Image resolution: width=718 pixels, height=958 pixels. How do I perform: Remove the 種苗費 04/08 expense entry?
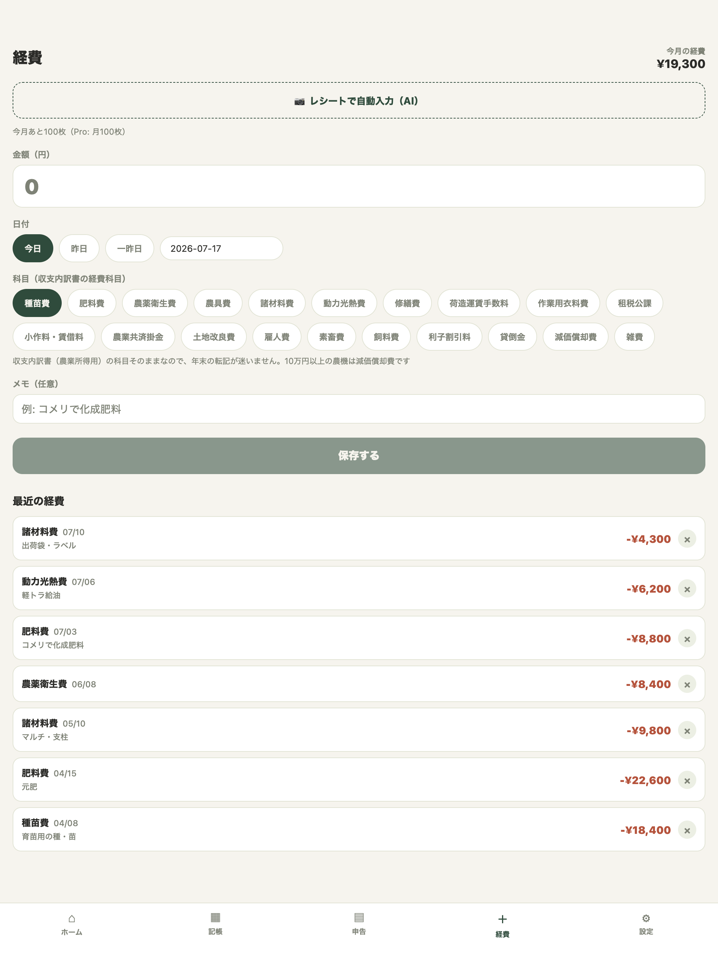687,830
